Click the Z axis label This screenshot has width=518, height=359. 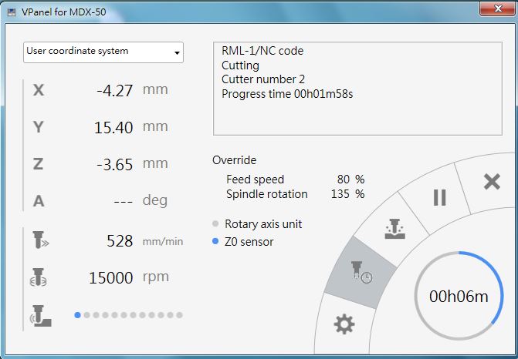[x=38, y=164]
